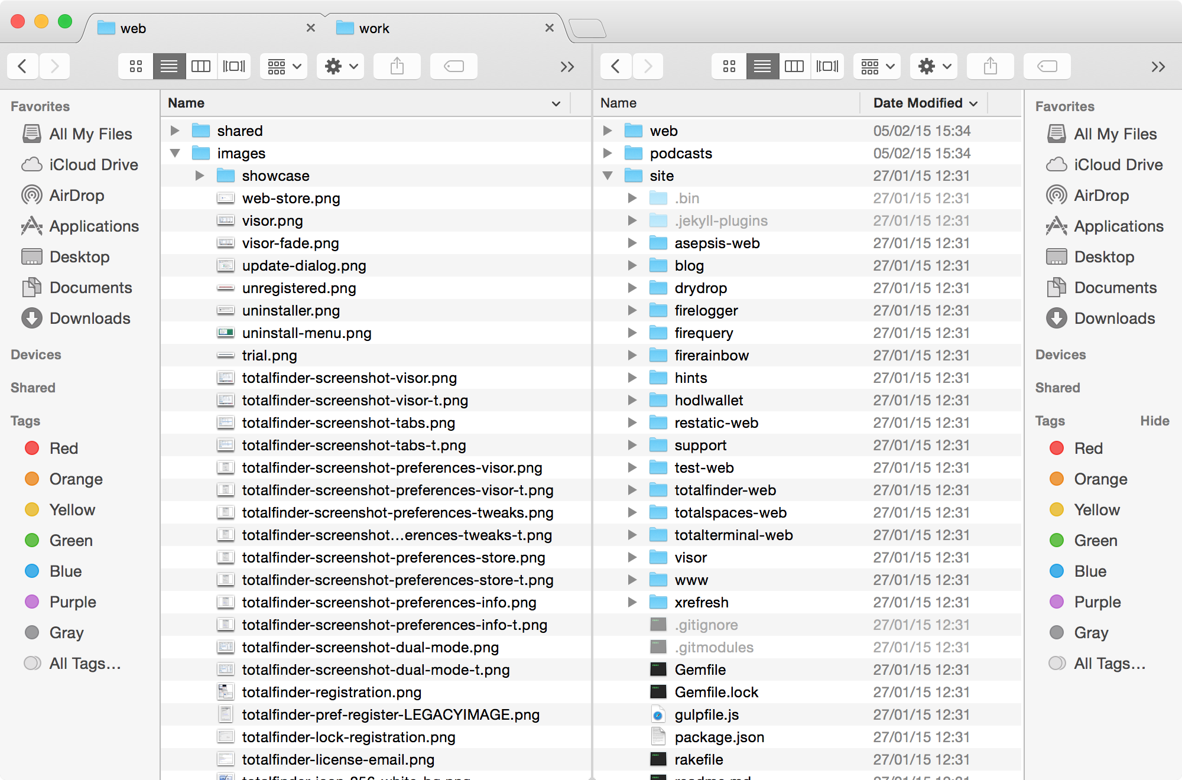This screenshot has height=780, width=1182.
Task: Open gear settings menu in right pane
Action: coord(933,66)
